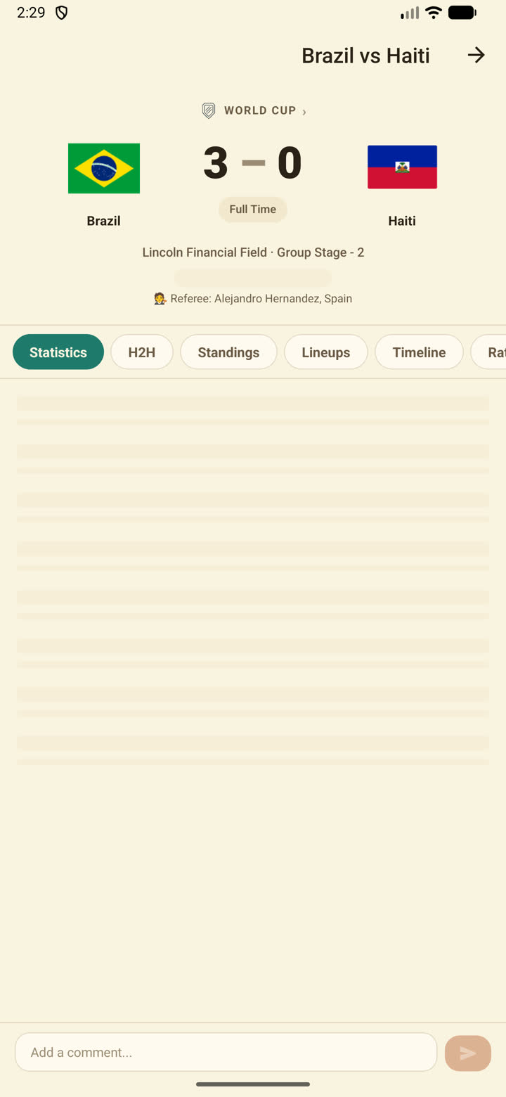Image resolution: width=506 pixels, height=1097 pixels.
Task: Expand the chevron next to WORLD CUP
Action: 304,112
